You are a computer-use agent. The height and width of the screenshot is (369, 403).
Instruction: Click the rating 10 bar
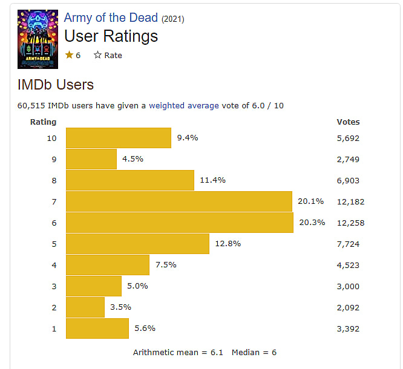pos(119,138)
